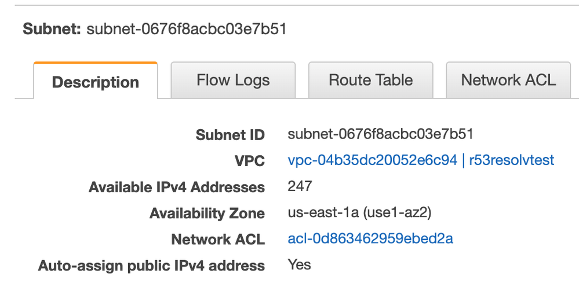Follow the acl-0d863462959ebed2a link
The width and height of the screenshot is (579, 289).
pyautogui.click(x=370, y=239)
